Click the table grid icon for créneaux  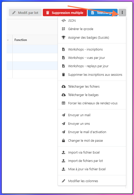(x=63, y=103)
